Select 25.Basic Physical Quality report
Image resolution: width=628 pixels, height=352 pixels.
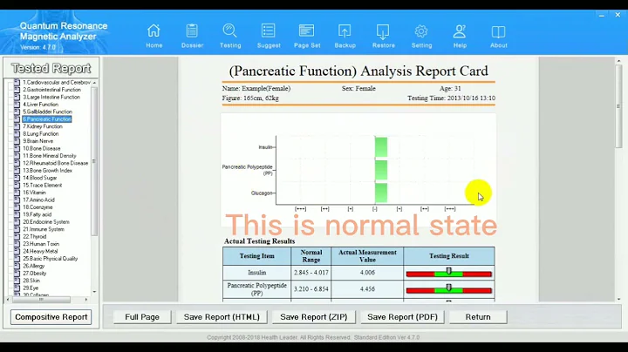50,259
